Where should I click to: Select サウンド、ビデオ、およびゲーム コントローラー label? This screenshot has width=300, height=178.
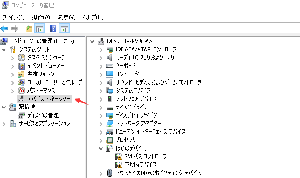coord(160,82)
